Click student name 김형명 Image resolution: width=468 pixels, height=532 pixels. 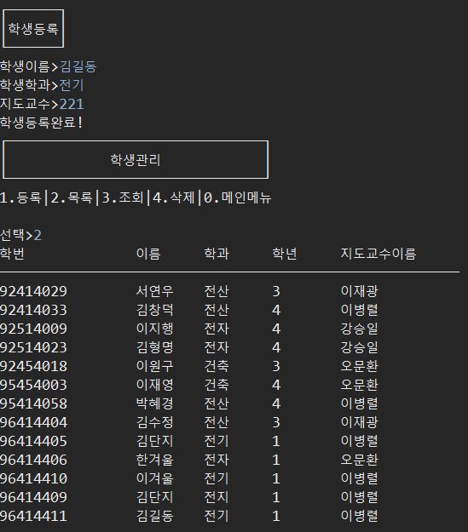tap(154, 347)
